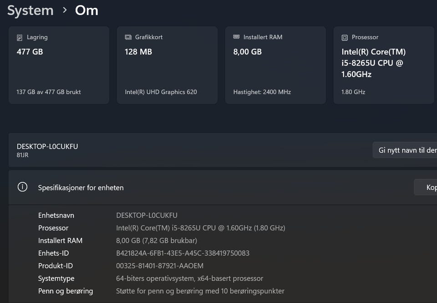437x303 pixels.
Task: Click the Systemtype 64-biters value
Action: click(189, 278)
